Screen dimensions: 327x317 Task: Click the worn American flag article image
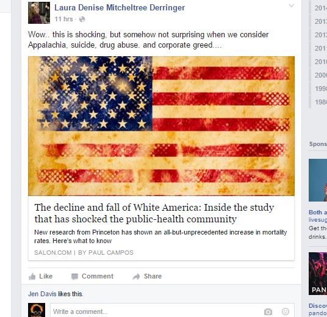point(161,126)
